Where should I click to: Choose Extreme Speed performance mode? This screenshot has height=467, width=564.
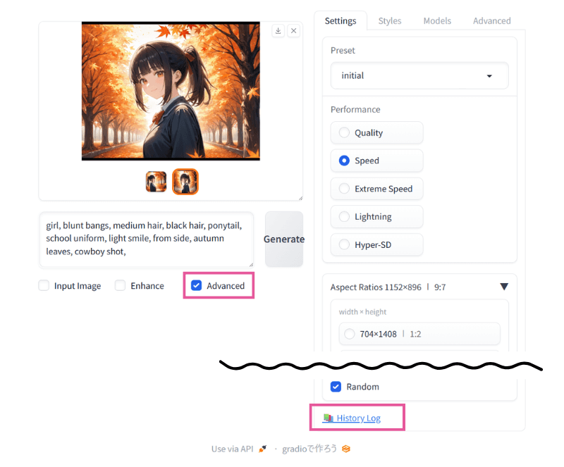point(344,189)
